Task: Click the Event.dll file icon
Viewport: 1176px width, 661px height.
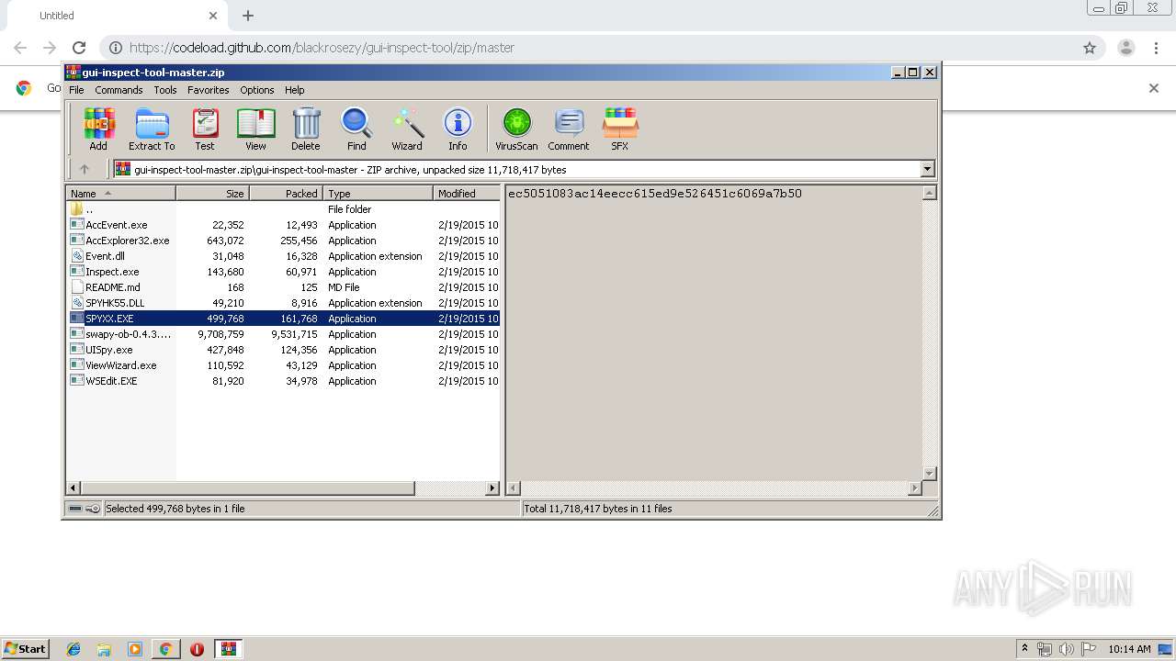Action: point(77,256)
